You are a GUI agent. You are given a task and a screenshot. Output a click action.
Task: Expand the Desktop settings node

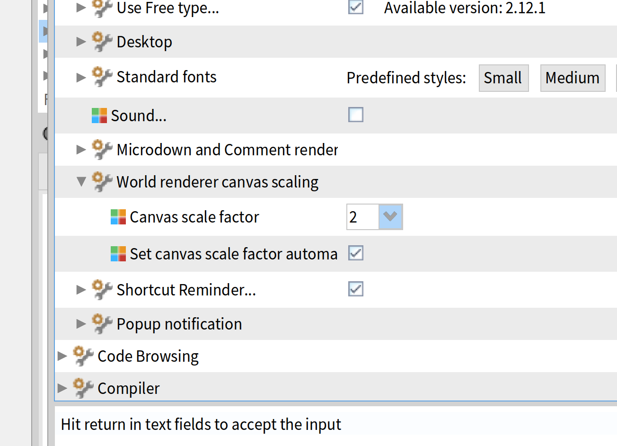81,42
